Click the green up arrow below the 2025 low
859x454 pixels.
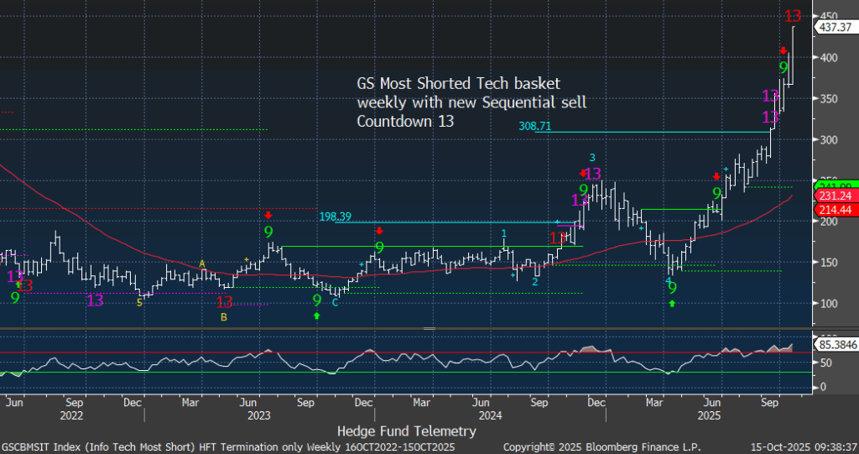(673, 303)
